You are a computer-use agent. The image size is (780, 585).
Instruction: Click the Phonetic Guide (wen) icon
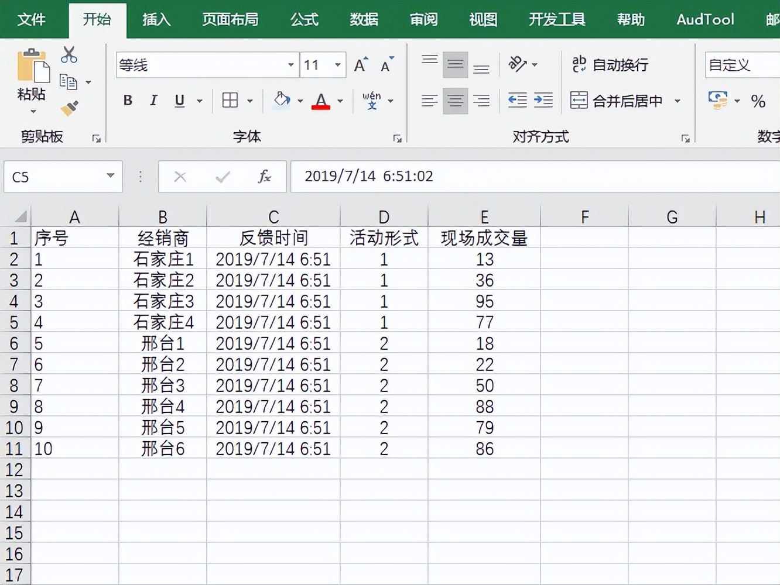373,99
